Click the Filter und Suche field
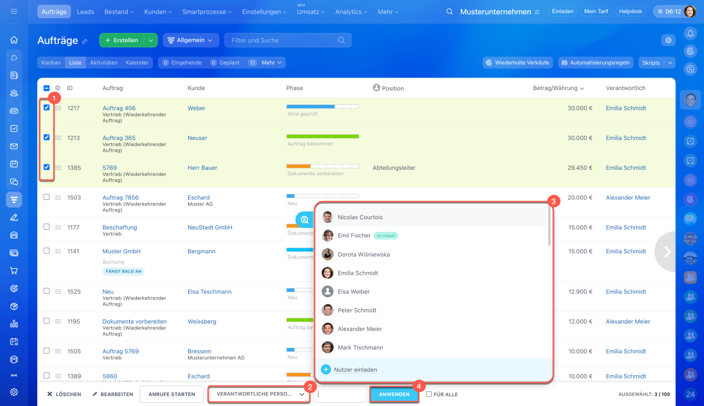 click(x=283, y=40)
